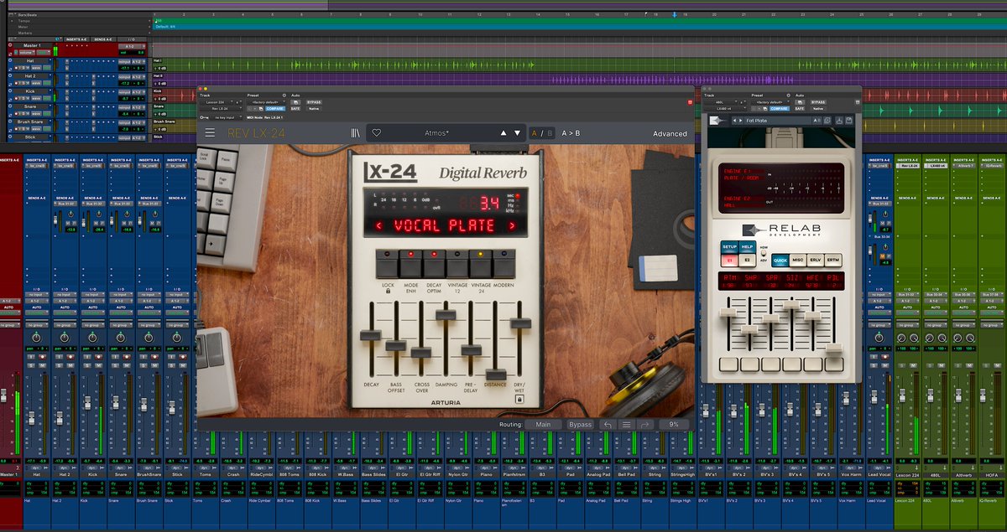Viewport: 1007px width, 532px height.
Task: Click the first soft key under Relab faders
Action: [x=728, y=364]
